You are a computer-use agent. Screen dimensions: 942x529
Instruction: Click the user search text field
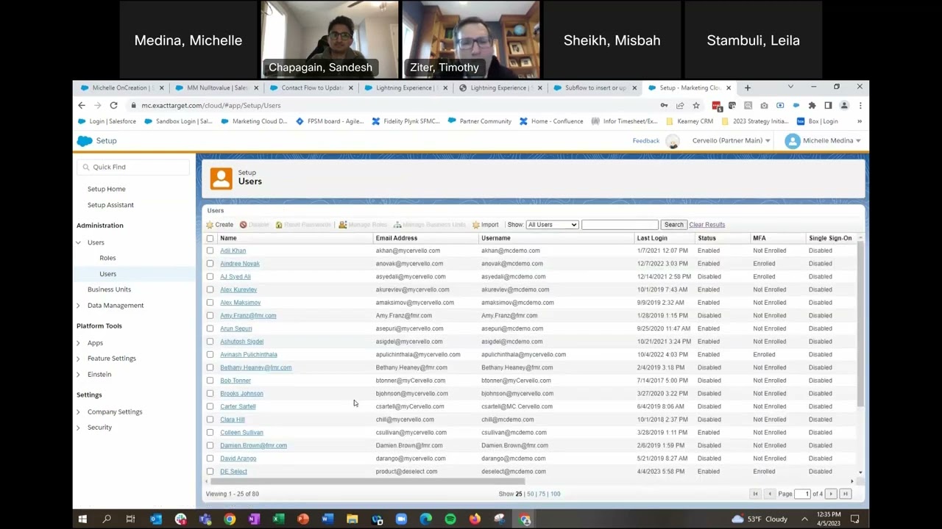[620, 225]
